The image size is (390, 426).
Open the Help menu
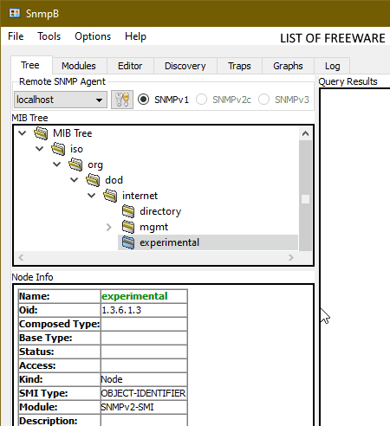point(135,36)
